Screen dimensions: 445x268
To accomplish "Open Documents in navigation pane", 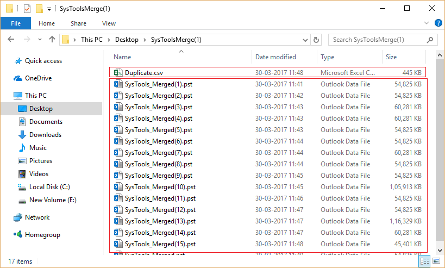I will 46,122.
